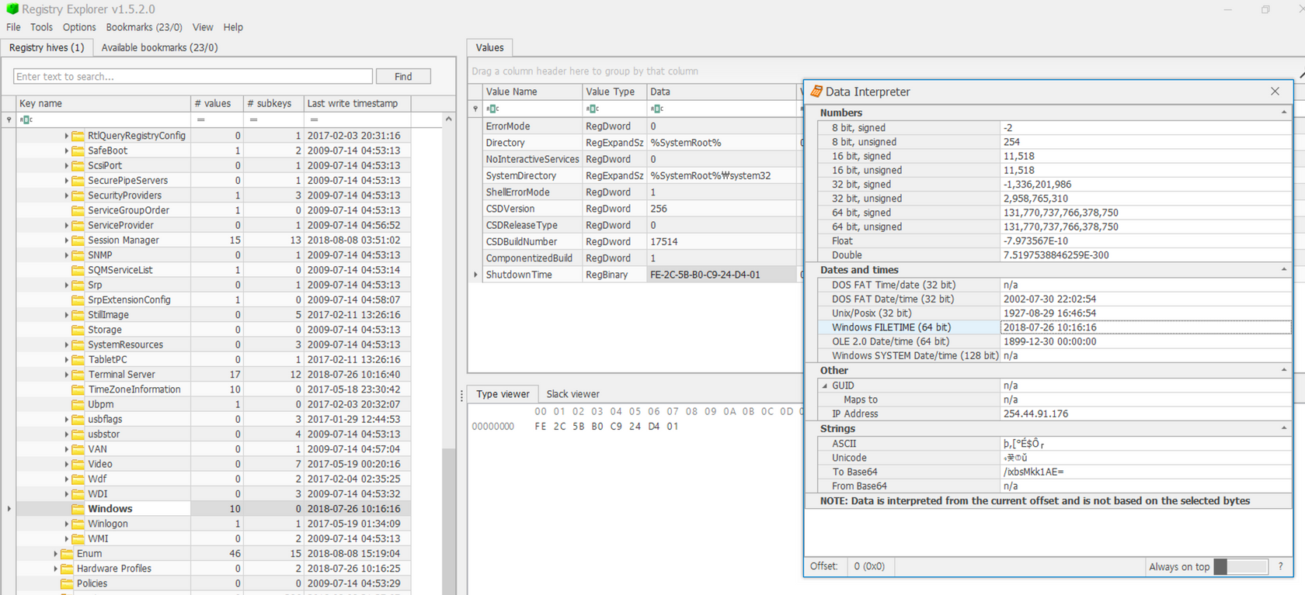
Task: Sort by # subkeys column header
Action: [x=273, y=103]
